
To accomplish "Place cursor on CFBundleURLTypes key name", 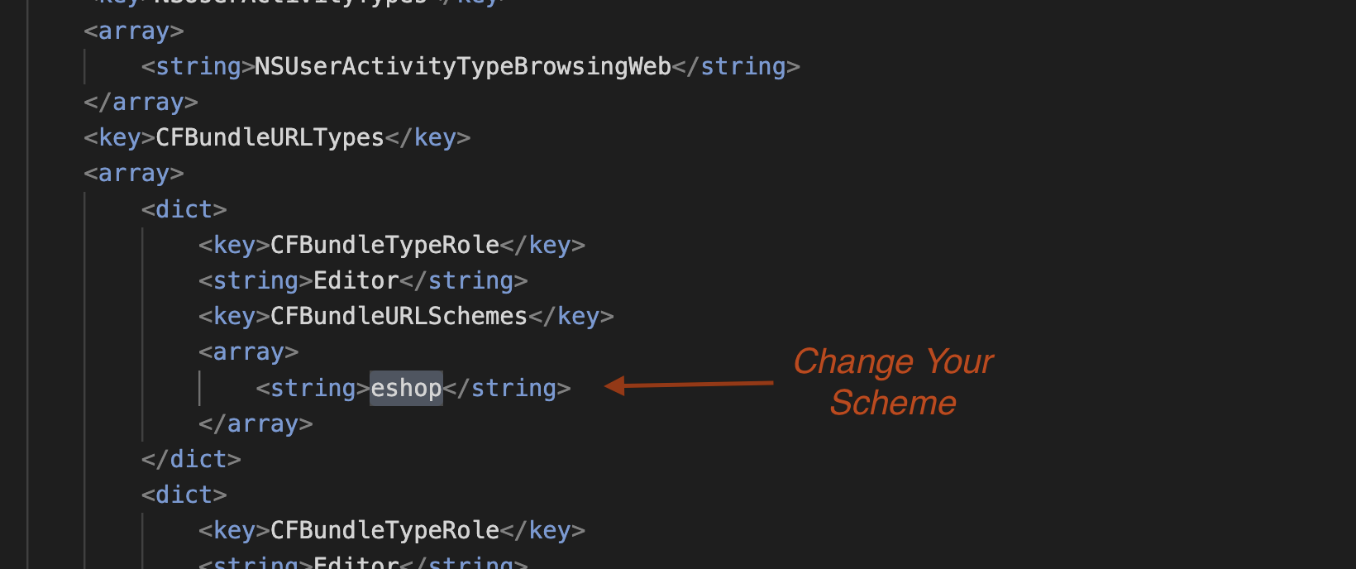I will (x=270, y=137).
